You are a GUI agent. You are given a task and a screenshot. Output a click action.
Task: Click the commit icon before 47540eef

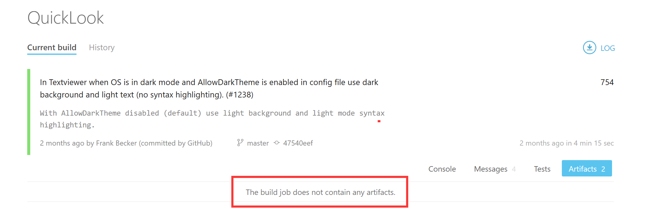[x=277, y=143]
